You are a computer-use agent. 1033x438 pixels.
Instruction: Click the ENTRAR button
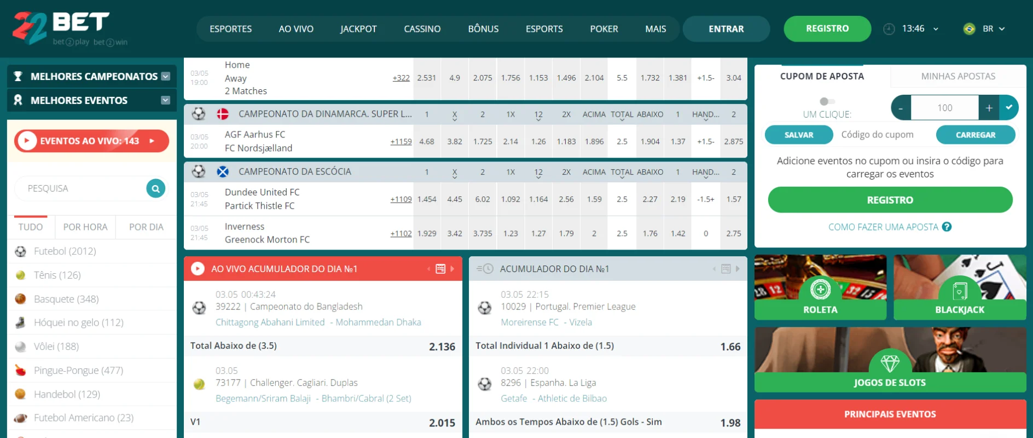coord(726,29)
